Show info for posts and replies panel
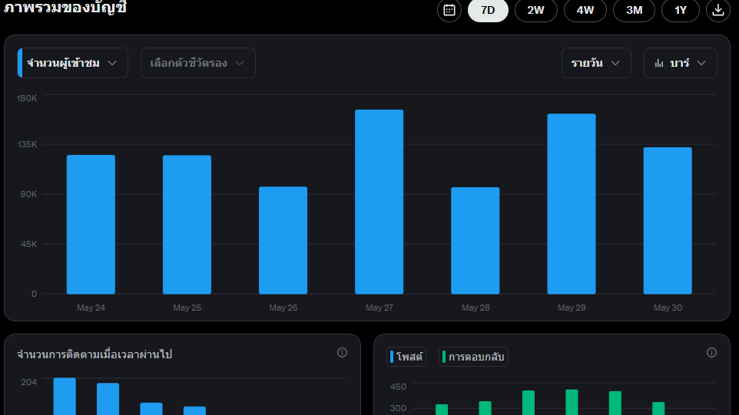The image size is (739, 415). pyautogui.click(x=711, y=353)
